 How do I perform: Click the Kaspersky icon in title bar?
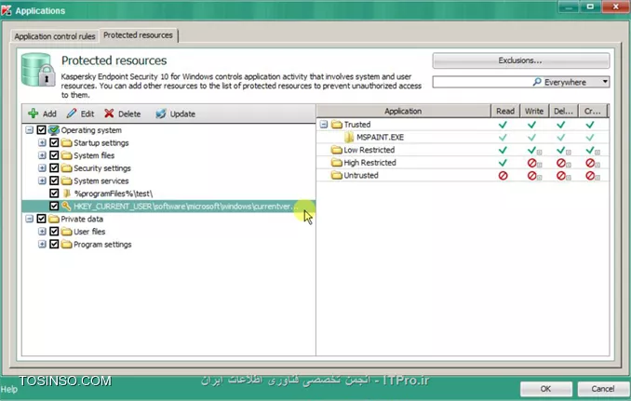pos(7,10)
